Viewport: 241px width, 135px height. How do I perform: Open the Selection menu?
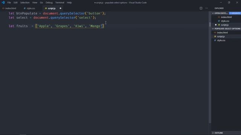pos(25,3)
